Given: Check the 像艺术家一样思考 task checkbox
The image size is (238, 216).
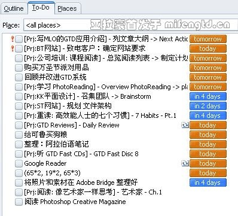Looking at the screenshot, I should tap(19, 192).
